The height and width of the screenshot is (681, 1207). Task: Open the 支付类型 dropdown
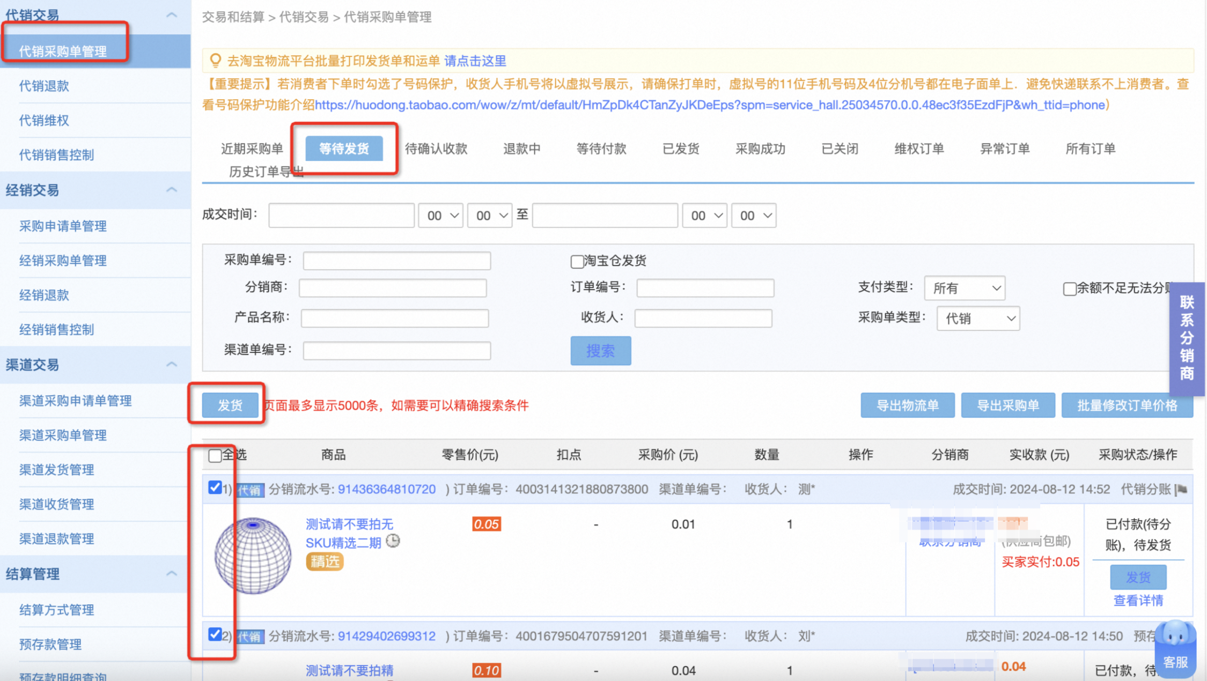[x=965, y=288]
